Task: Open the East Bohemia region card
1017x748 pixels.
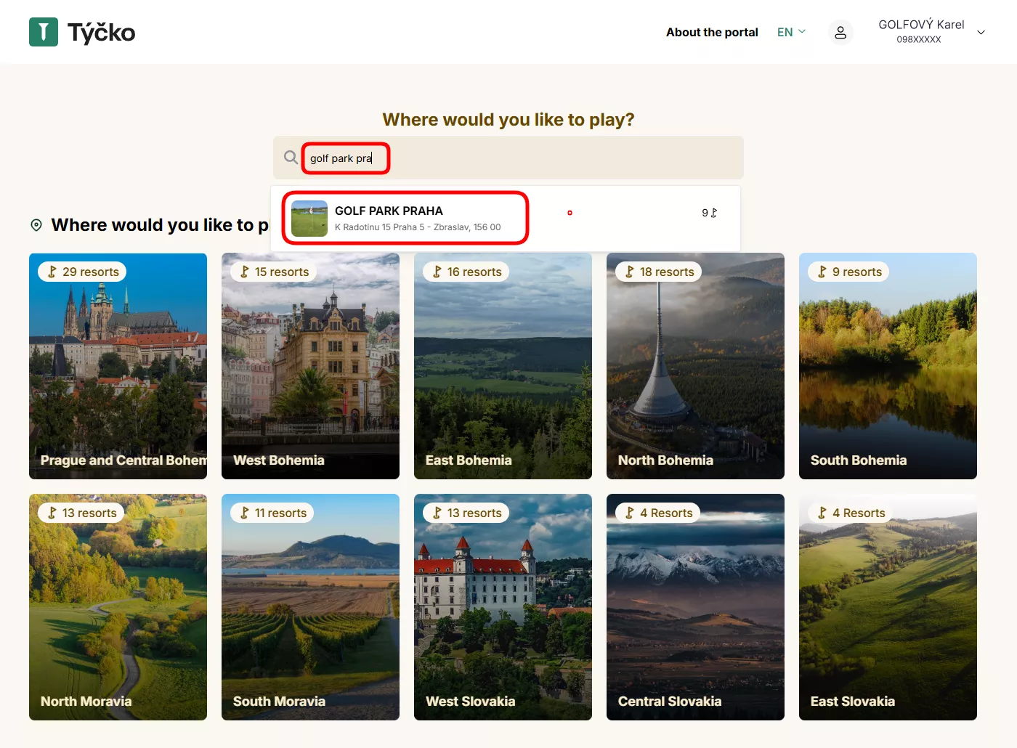Action: pyautogui.click(x=503, y=366)
